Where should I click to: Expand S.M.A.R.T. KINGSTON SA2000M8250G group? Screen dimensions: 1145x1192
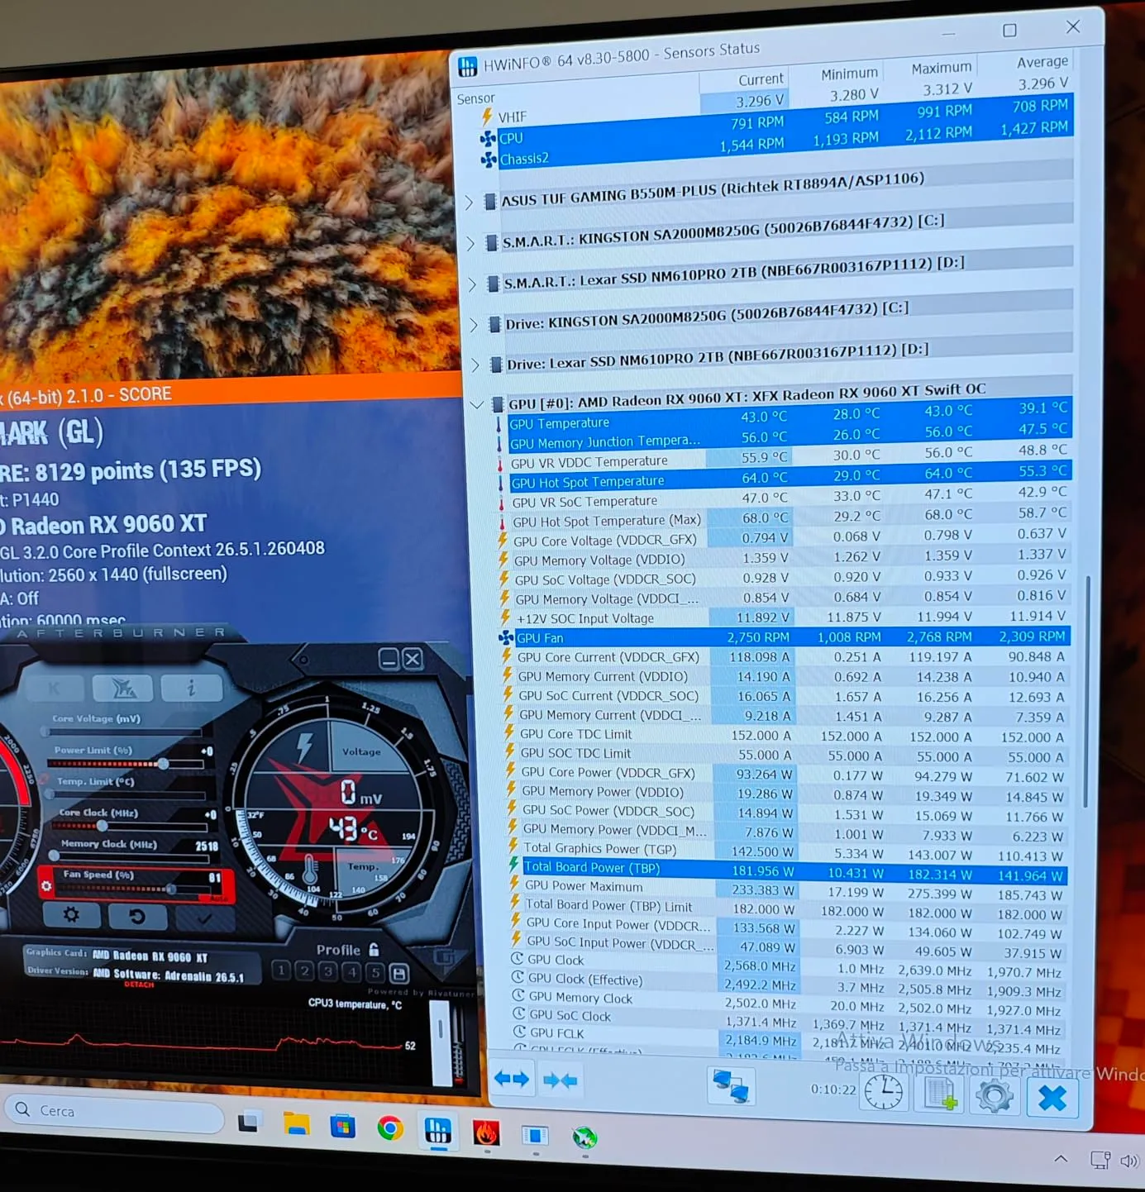click(470, 243)
